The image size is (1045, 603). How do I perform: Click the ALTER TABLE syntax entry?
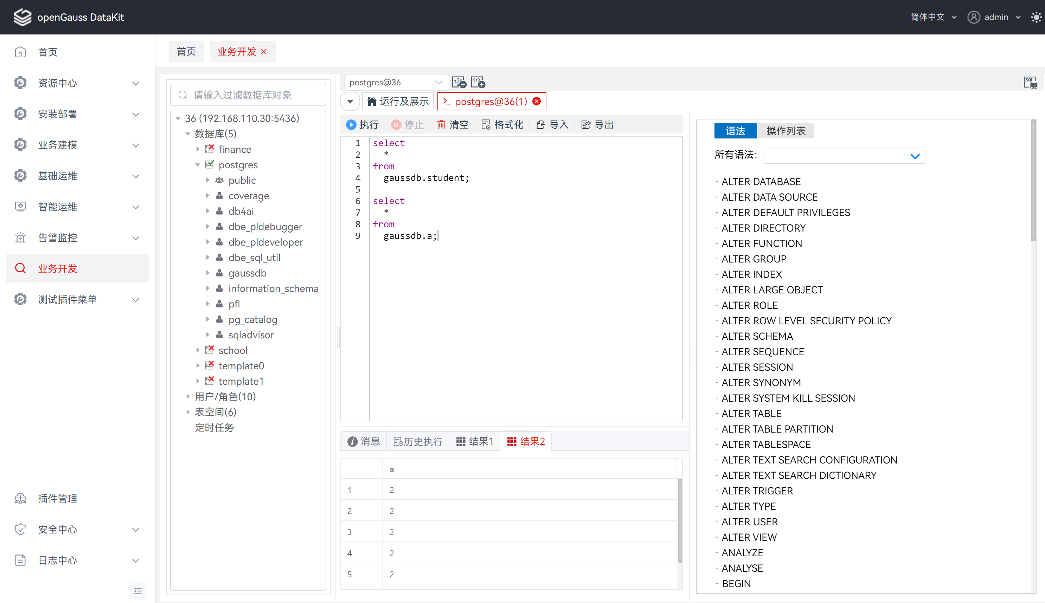pyautogui.click(x=751, y=413)
